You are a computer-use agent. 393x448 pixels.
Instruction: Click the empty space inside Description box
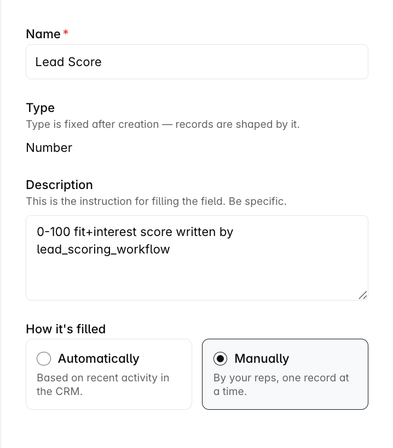[x=197, y=277]
